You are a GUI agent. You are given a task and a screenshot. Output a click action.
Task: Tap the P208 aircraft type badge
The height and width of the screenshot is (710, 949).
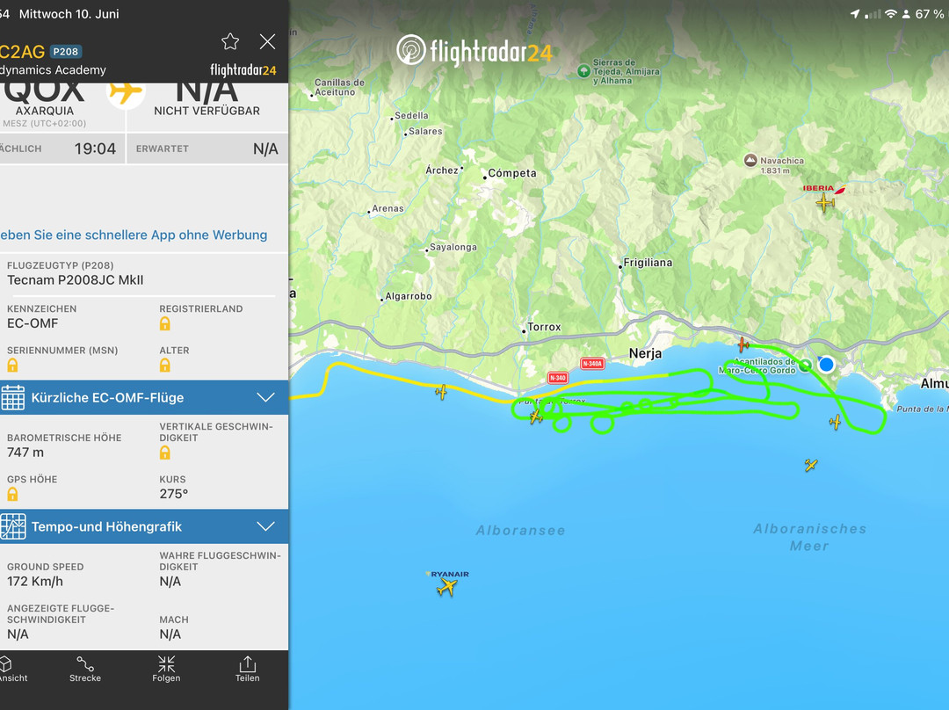pos(65,52)
